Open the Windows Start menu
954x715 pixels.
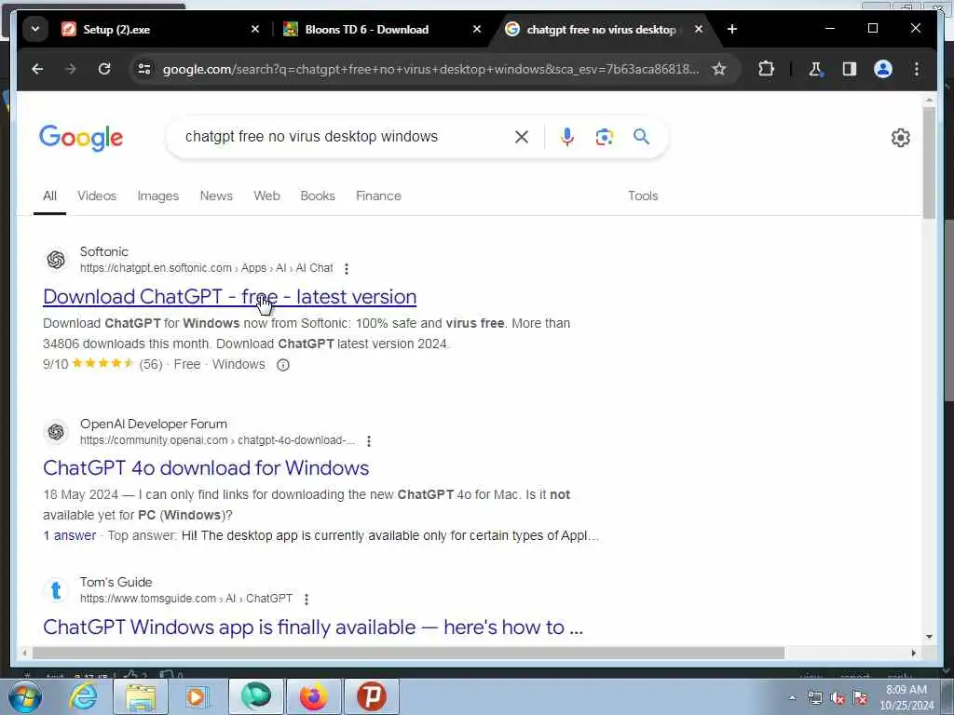pos(25,696)
